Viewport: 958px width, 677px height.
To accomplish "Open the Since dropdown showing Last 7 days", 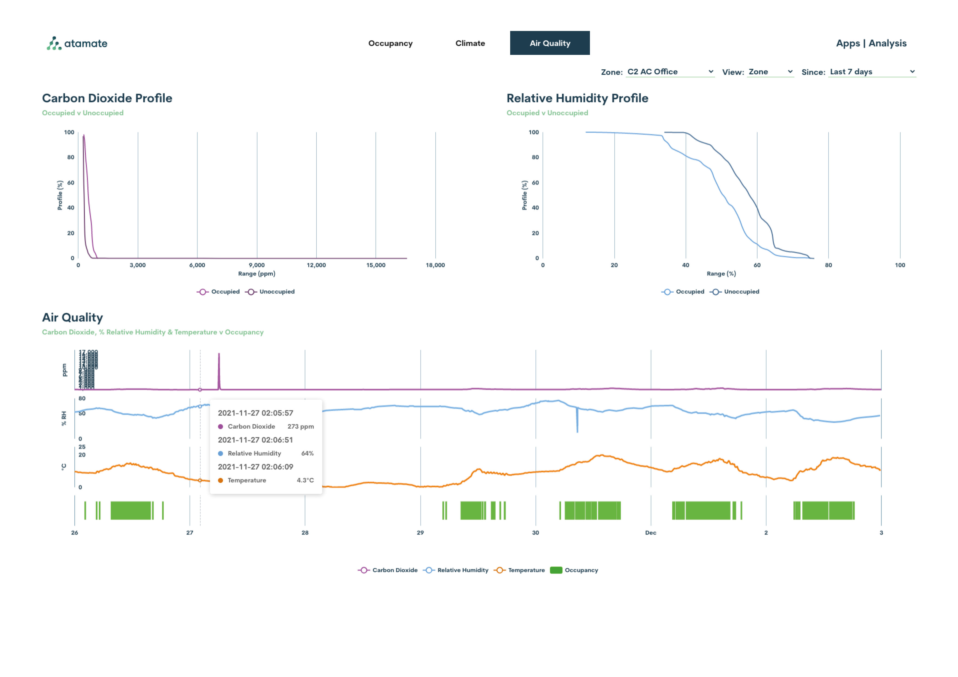I will tap(872, 72).
